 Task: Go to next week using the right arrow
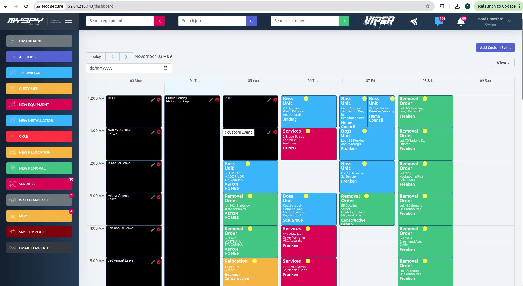[x=126, y=57]
